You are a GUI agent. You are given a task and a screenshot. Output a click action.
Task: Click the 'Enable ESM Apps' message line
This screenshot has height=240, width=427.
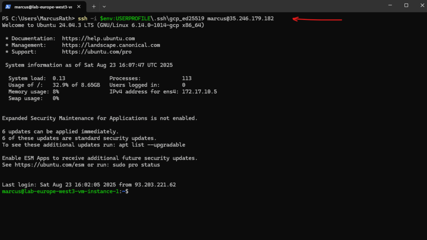point(100,158)
